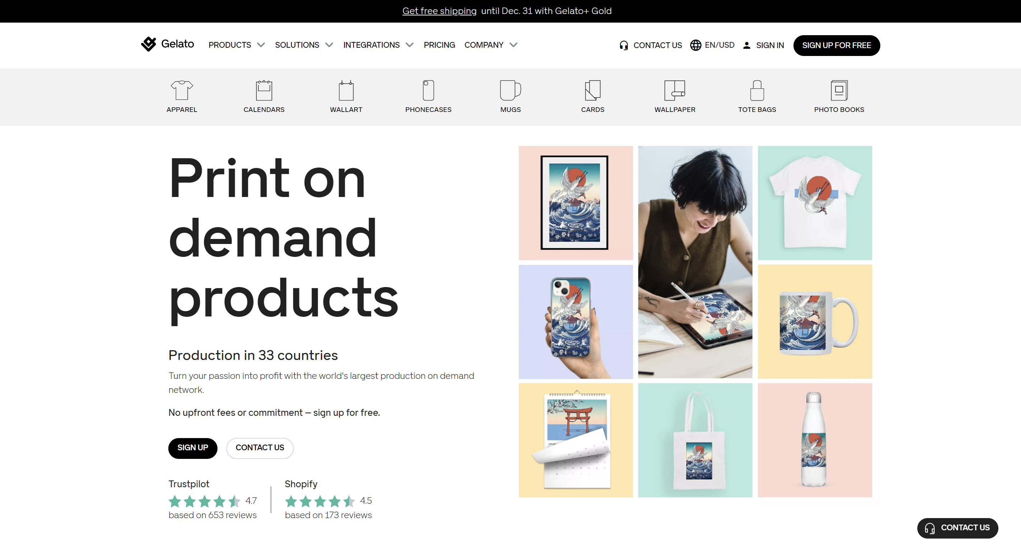Click the 4.7 Trustpilot score
1021x545 pixels.
click(251, 501)
